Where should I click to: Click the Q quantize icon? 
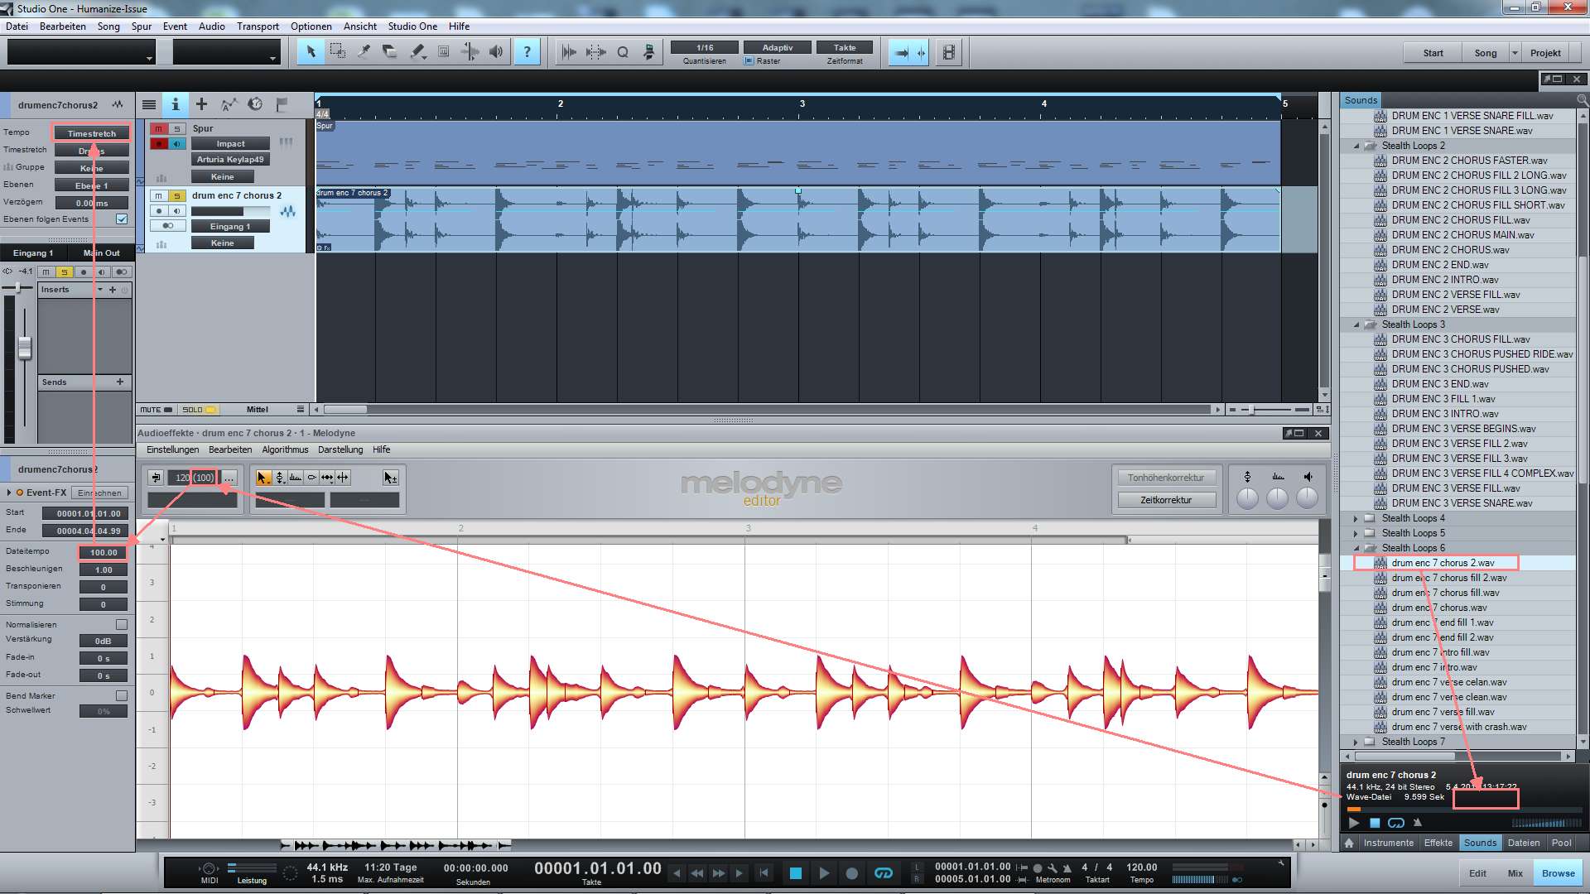tap(623, 52)
